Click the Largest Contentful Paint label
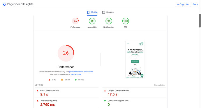The image size is (201, 108). [x=118, y=91]
